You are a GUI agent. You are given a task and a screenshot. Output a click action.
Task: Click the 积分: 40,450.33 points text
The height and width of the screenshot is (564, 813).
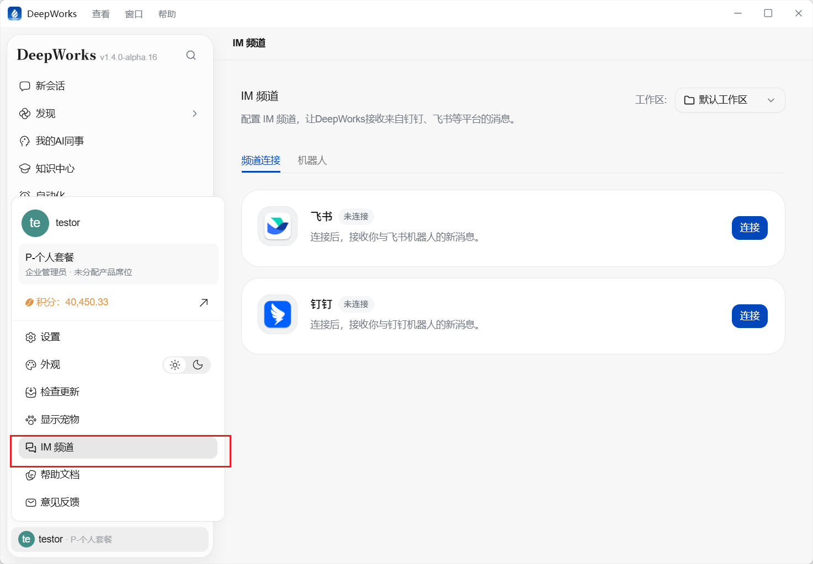(67, 302)
